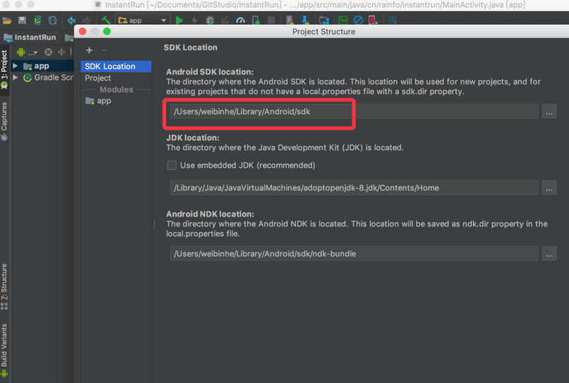Image resolution: width=569 pixels, height=383 pixels.
Task: Browse for the Android SDK location
Action: coord(549,111)
